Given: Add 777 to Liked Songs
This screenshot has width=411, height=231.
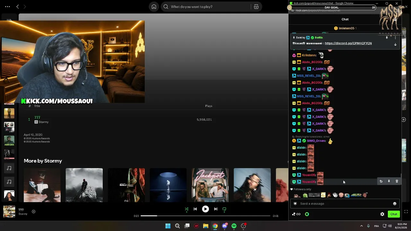Looking at the screenshot, I should (33, 211).
